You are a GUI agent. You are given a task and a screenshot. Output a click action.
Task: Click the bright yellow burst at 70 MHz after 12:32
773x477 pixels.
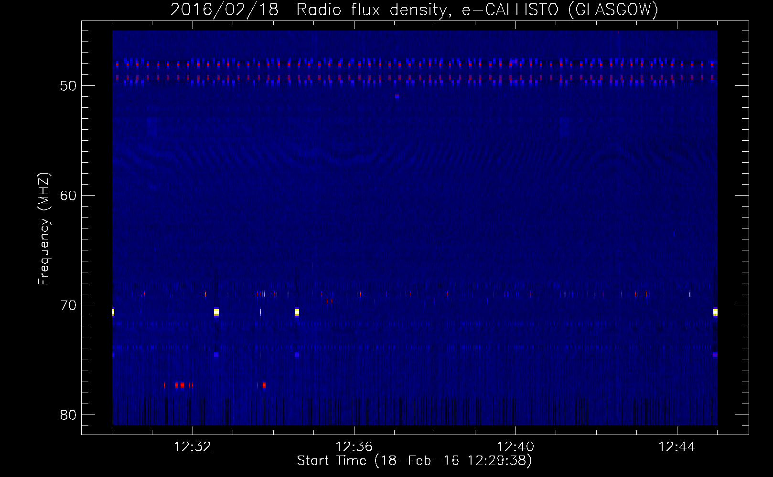click(x=216, y=312)
